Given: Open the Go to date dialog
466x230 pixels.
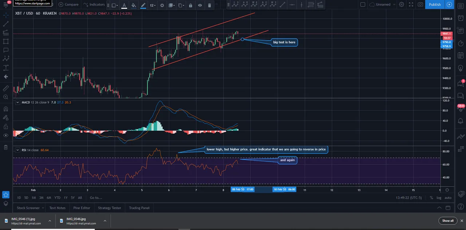Looking at the screenshot, I should (x=96, y=198).
